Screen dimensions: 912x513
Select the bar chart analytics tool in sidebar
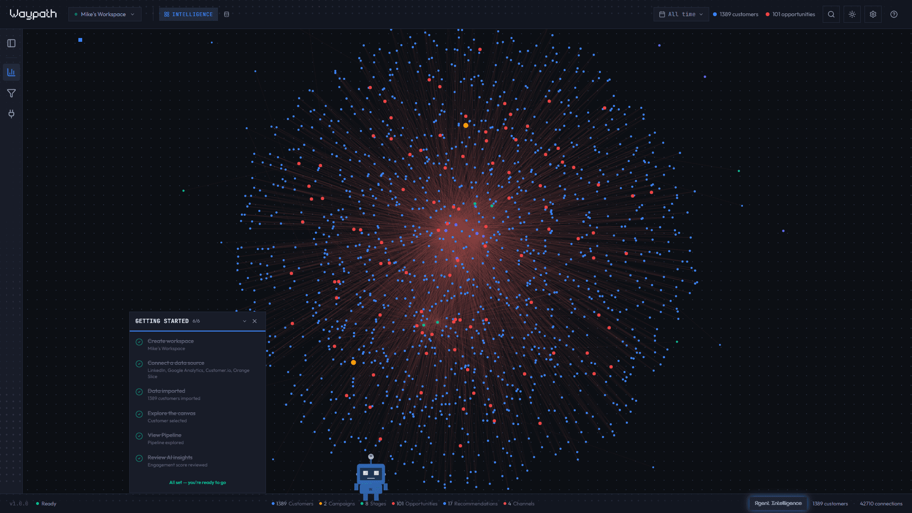(11, 72)
